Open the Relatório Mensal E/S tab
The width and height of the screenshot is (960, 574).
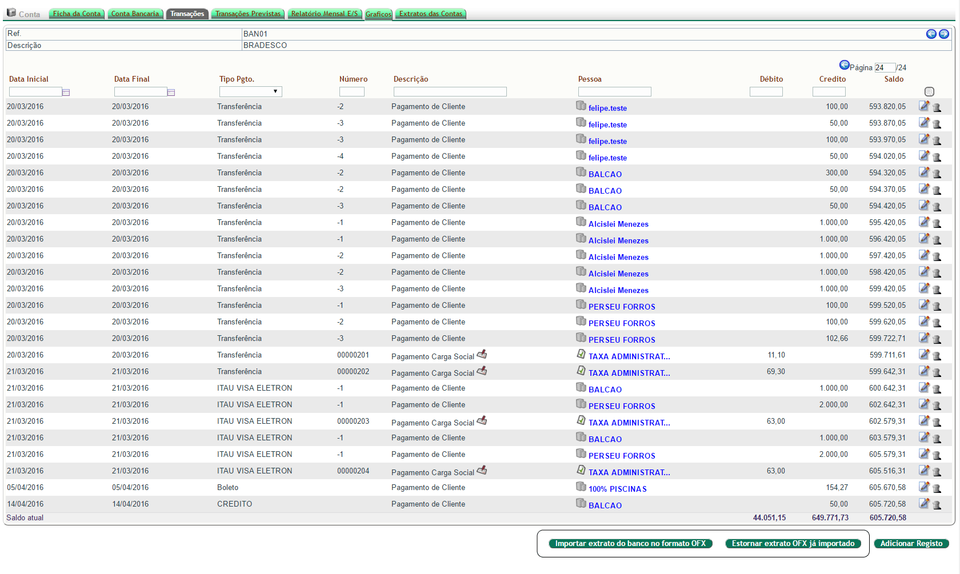325,14
